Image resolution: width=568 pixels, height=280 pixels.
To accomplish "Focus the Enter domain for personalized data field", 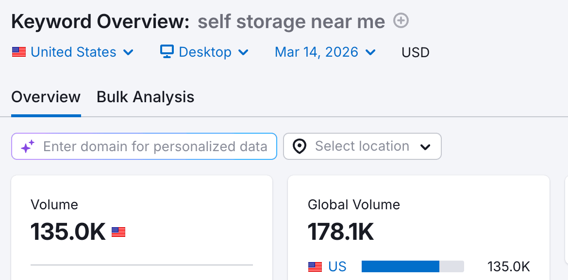I will pyautogui.click(x=155, y=146).
